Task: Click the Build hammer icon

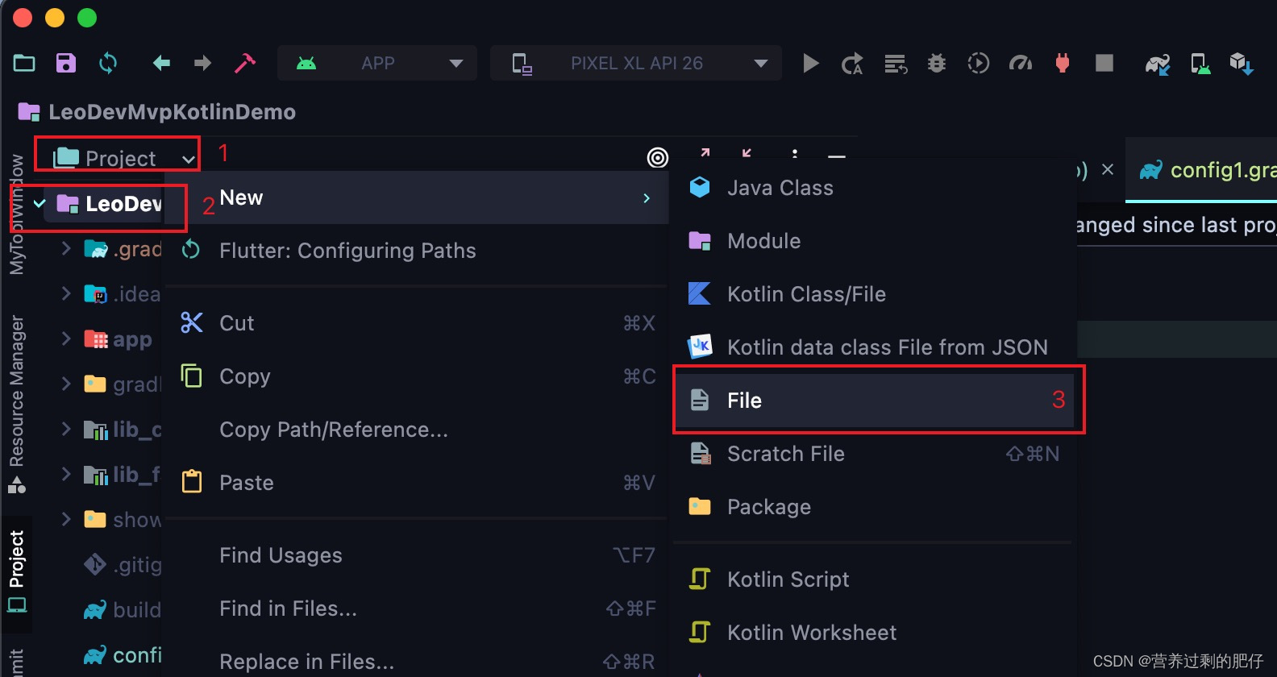Action: [245, 63]
